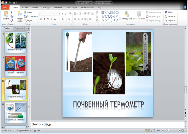188x134 pixels.
Task: Click the Файл (File) button
Action: coord(5,8)
